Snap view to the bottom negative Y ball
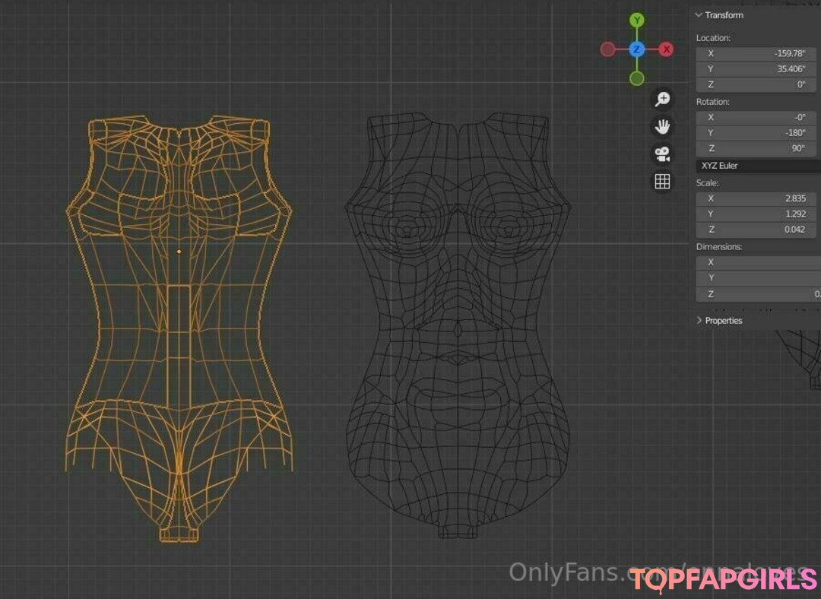 (x=637, y=78)
